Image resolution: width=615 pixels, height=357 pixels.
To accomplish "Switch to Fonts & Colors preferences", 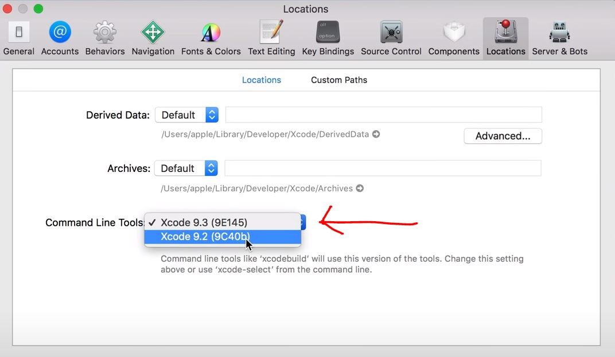I will [x=211, y=36].
